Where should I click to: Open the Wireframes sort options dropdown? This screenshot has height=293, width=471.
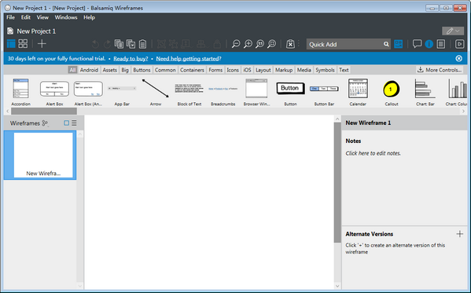click(x=45, y=123)
